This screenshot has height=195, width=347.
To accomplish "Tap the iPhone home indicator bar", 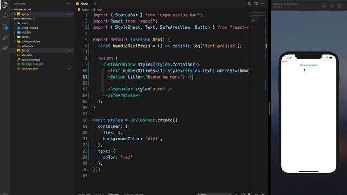I will tap(309, 171).
